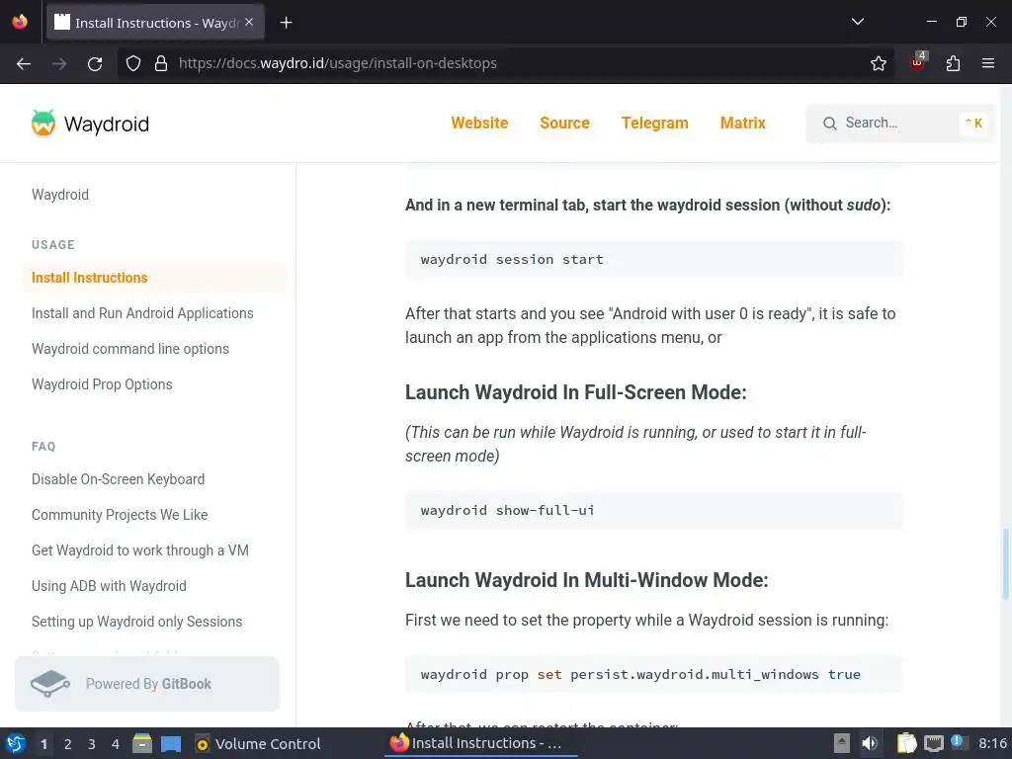Click Launch Waydroid In Multi-Window Mode heading
The width and height of the screenshot is (1012, 759).
tap(587, 580)
